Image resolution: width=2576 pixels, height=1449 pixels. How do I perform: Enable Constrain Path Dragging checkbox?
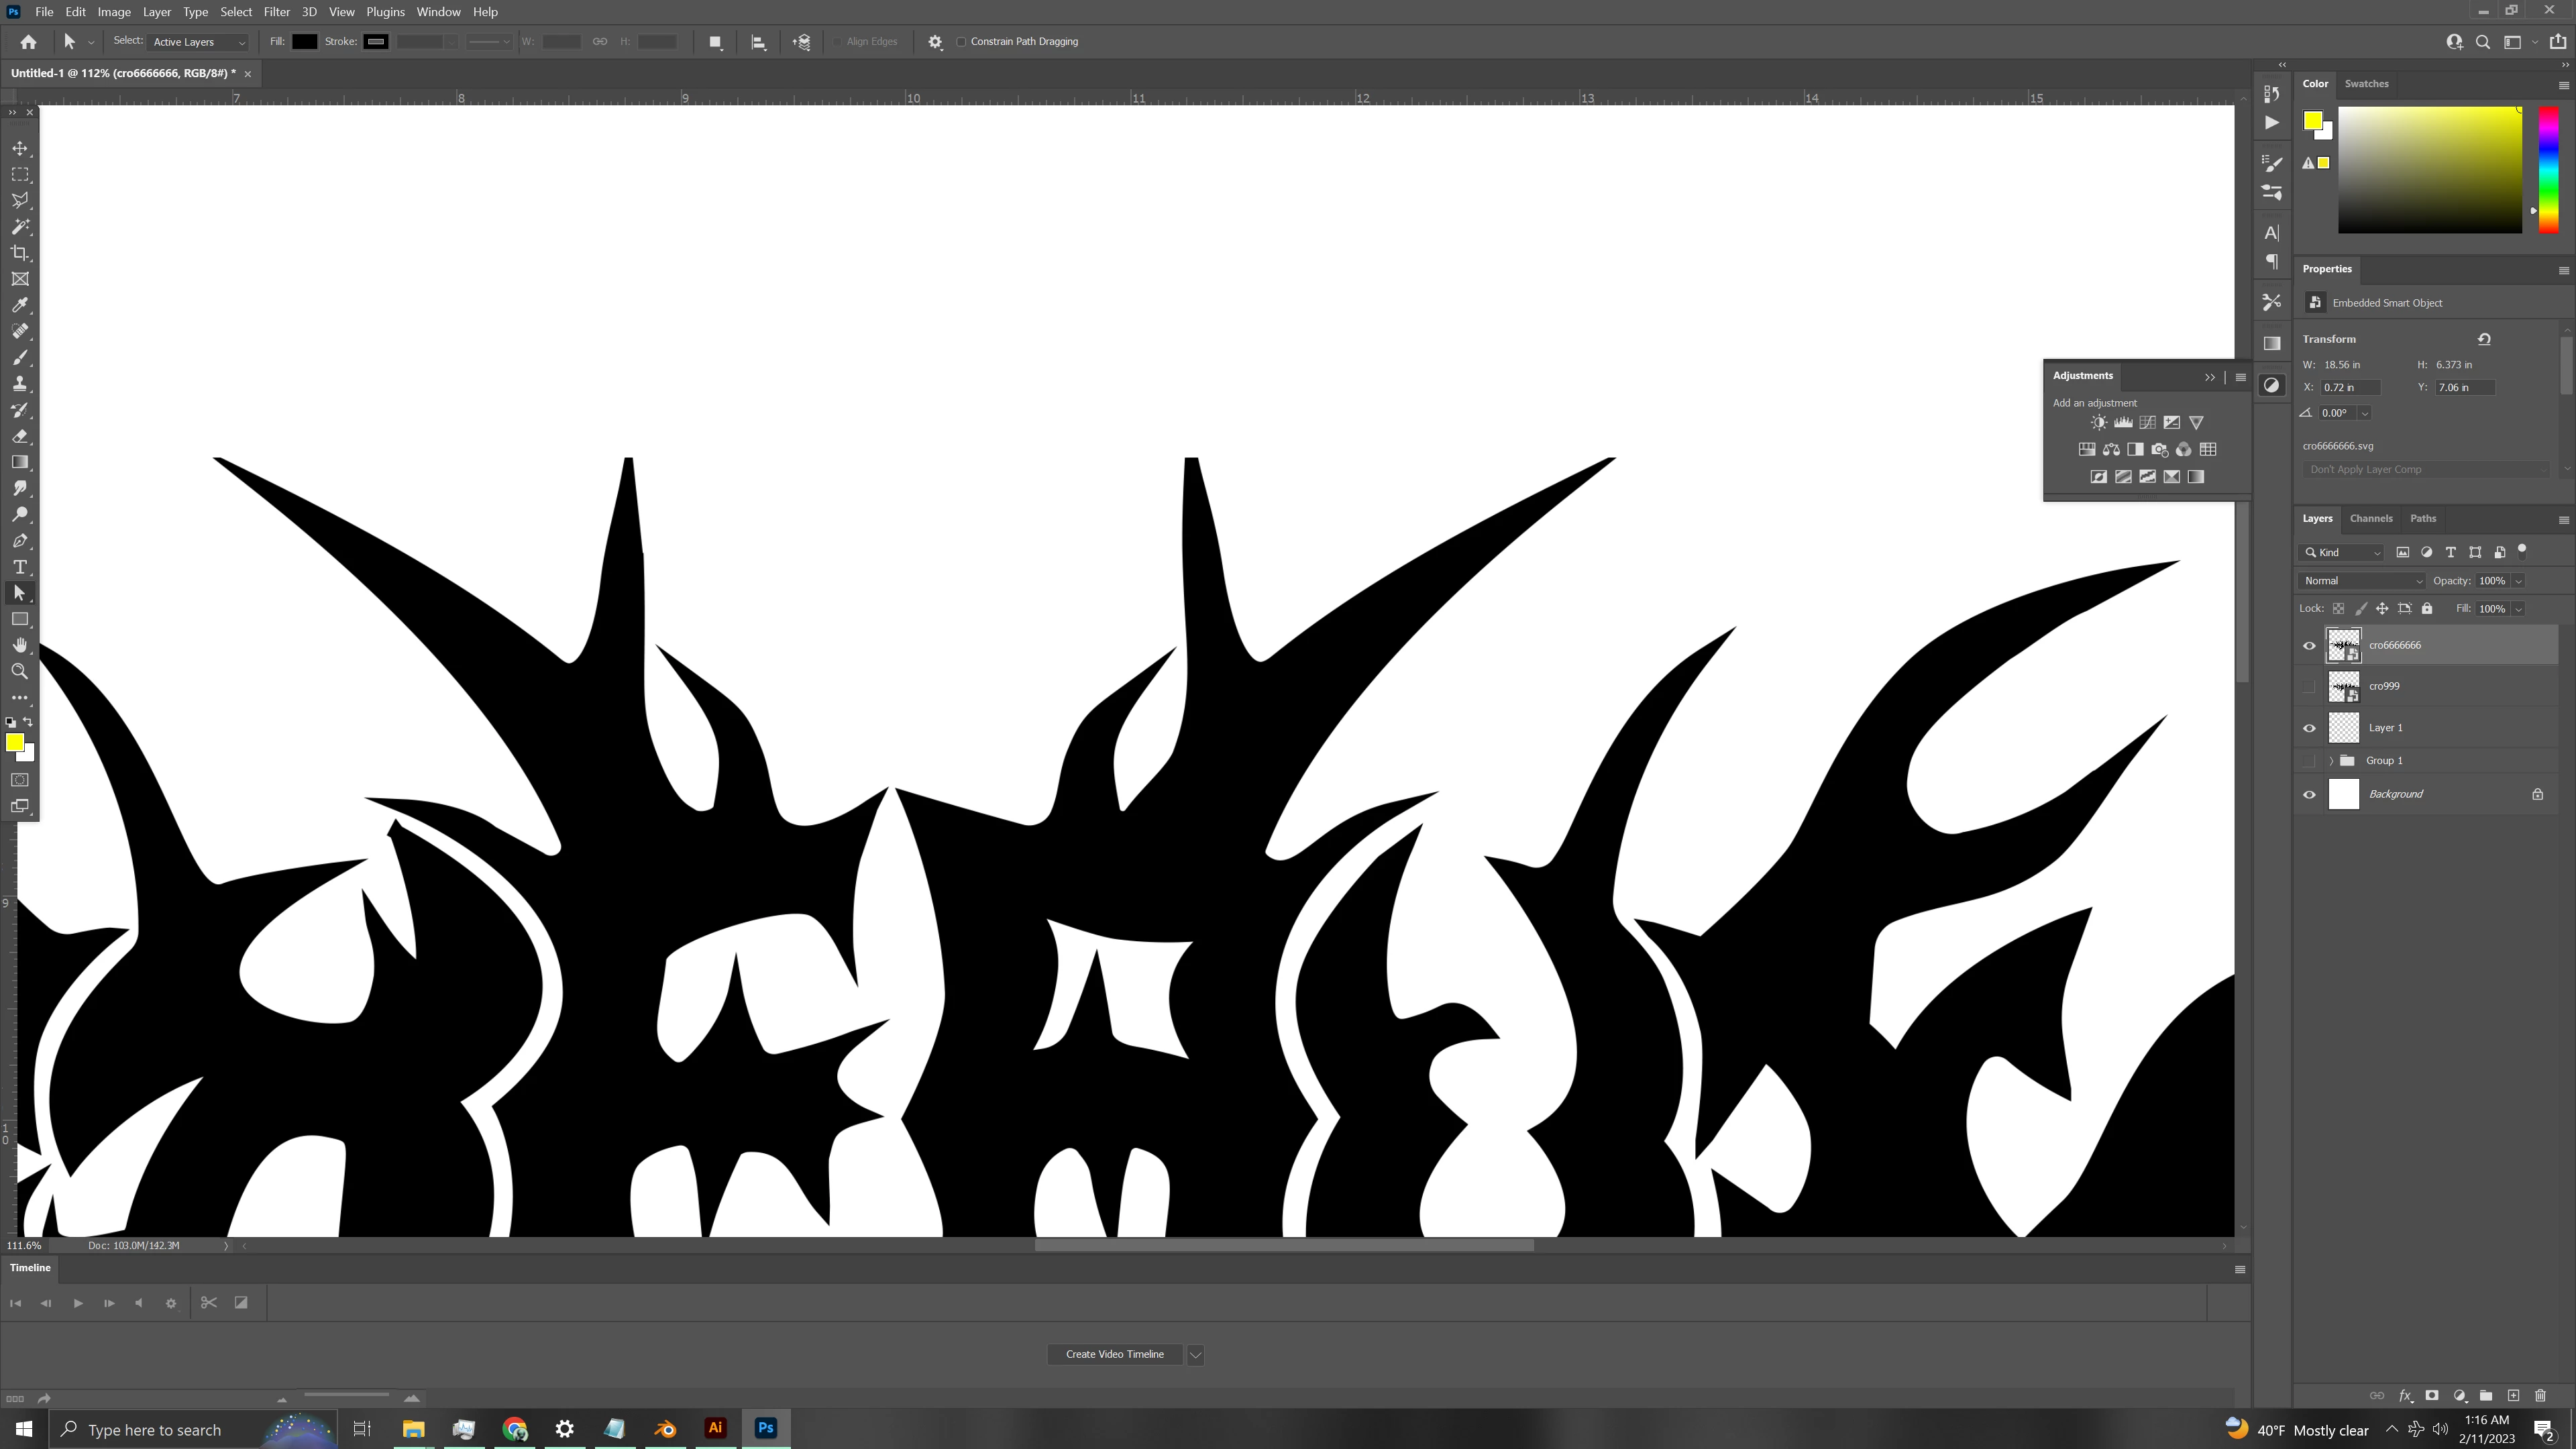[961, 42]
